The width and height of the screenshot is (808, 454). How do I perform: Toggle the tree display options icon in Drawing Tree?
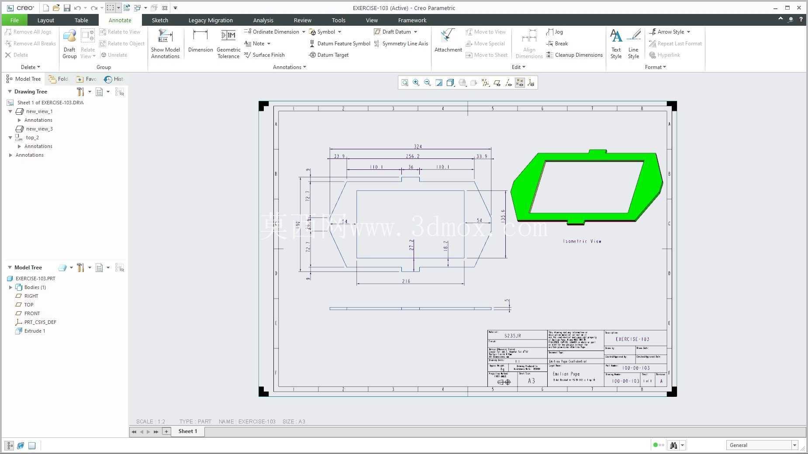click(x=99, y=92)
